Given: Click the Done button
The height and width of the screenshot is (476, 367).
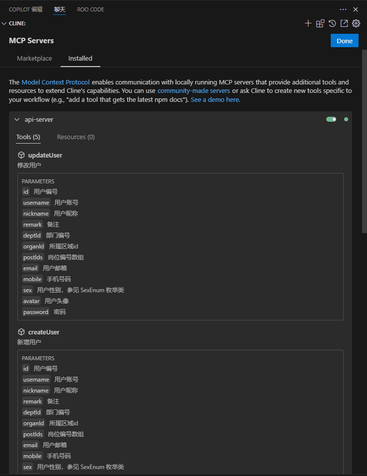Looking at the screenshot, I should pos(345,41).
